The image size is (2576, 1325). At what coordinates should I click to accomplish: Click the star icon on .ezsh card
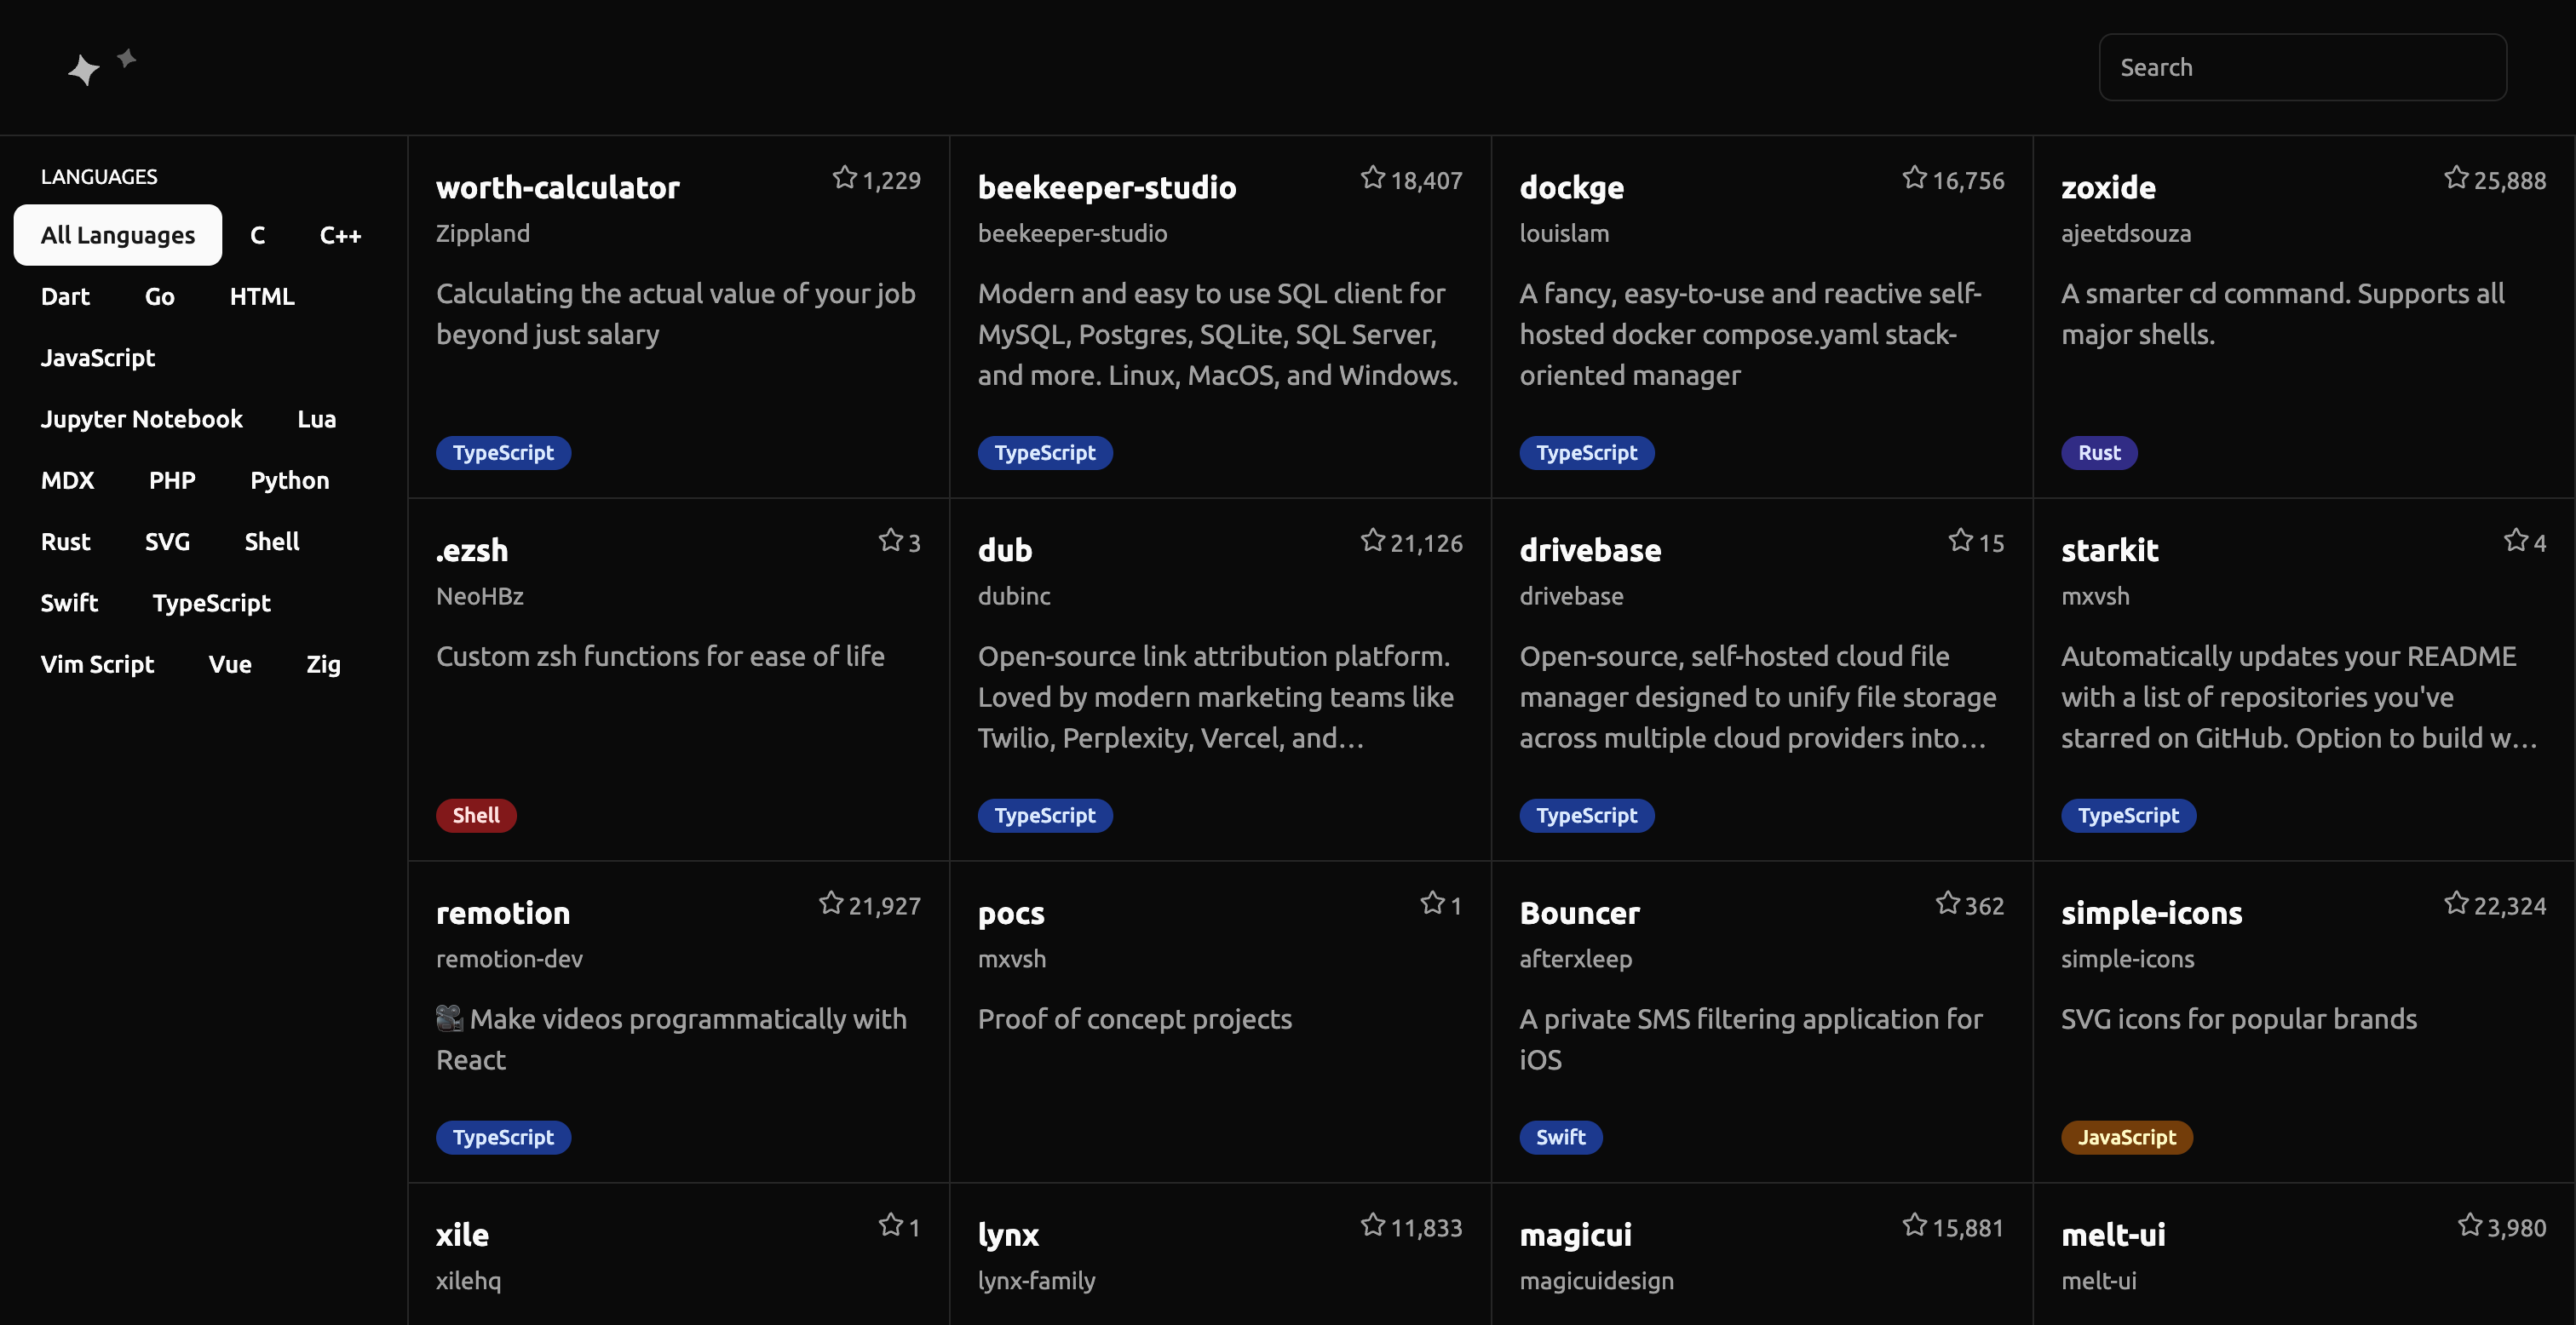click(891, 541)
